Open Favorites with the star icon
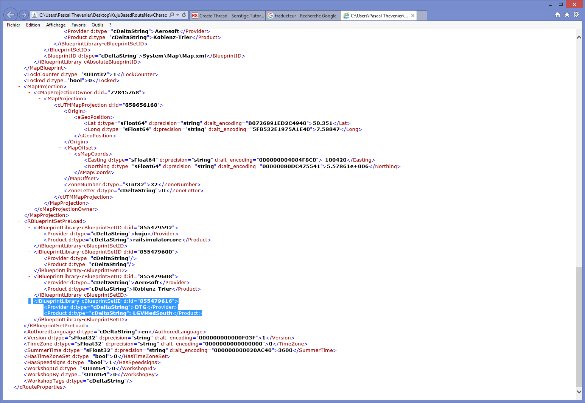 567,15
